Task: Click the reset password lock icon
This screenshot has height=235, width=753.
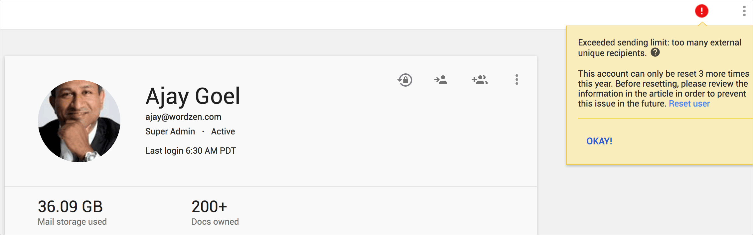Action: click(405, 80)
